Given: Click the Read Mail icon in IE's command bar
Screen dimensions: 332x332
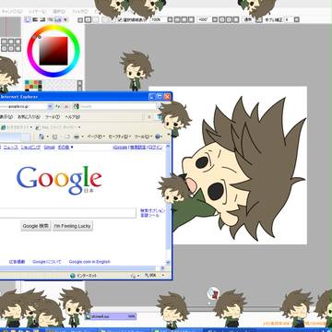Looking at the screenshot, I should pos(68,136).
